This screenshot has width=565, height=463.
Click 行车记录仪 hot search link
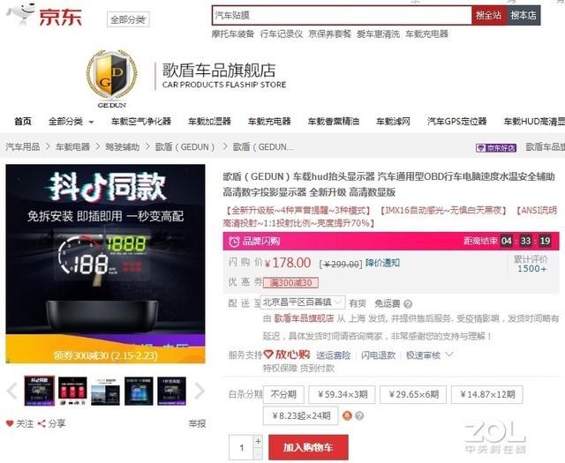pos(282,34)
